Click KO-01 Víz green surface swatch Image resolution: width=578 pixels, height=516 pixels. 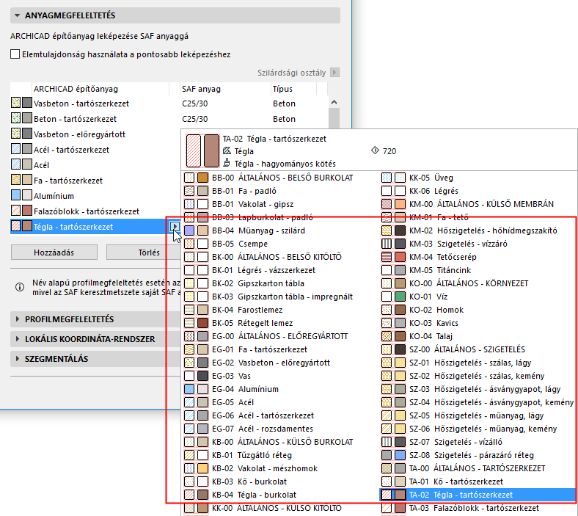click(400, 297)
